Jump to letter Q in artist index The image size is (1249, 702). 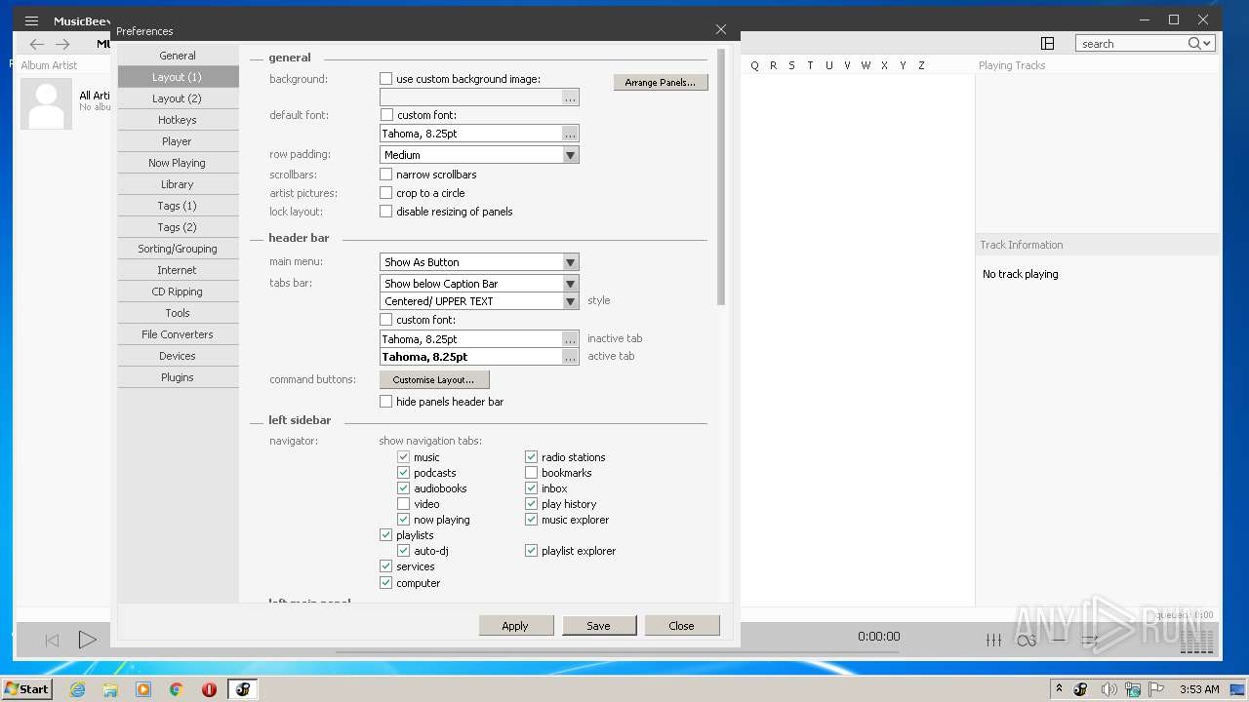[x=754, y=65]
